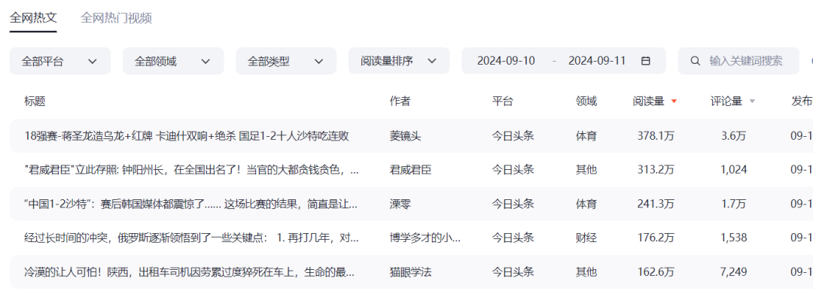Click comment count 1,538
813x300 pixels.
click(x=734, y=238)
